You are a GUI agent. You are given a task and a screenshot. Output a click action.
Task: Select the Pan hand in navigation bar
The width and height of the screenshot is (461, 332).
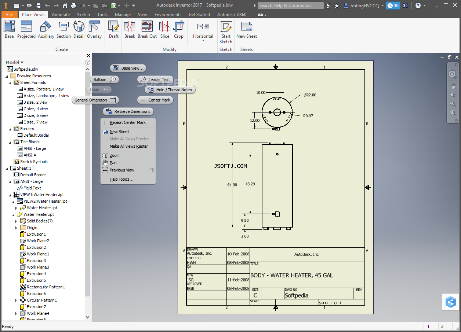453,86
